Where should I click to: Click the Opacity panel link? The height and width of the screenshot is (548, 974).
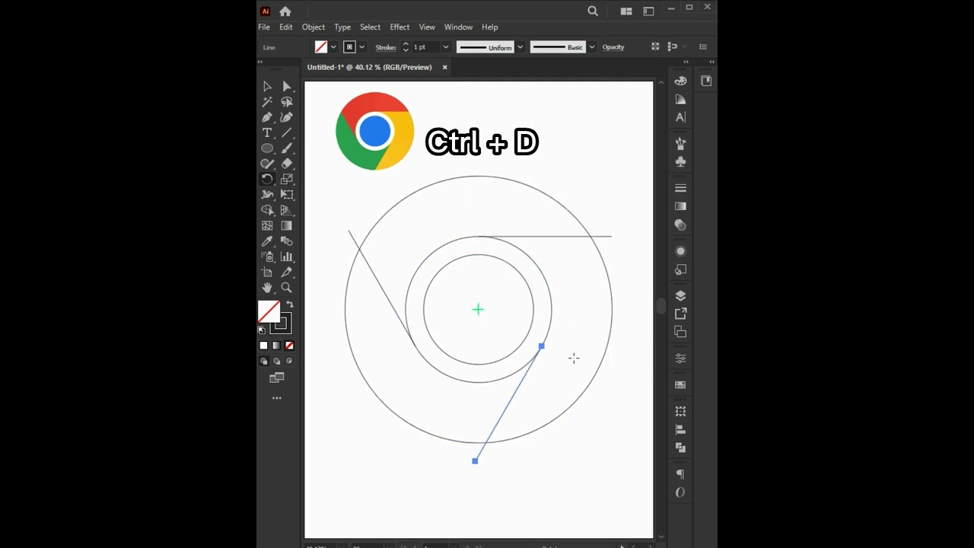(x=613, y=47)
